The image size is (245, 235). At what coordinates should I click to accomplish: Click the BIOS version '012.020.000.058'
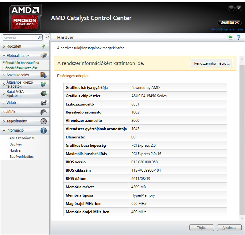click(144, 162)
